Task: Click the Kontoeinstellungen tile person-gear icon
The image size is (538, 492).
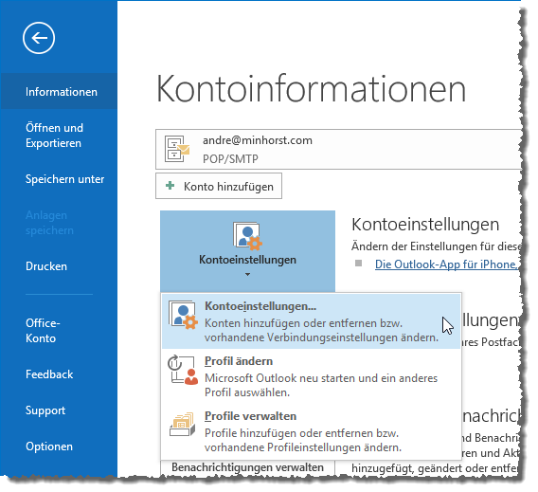Action: tap(247, 235)
